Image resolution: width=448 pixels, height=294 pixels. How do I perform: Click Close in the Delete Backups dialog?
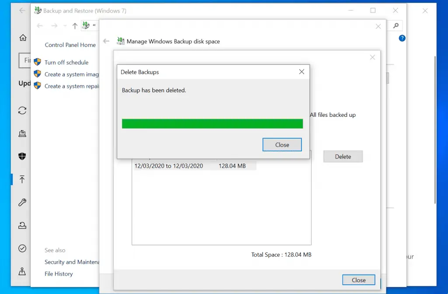coord(282,144)
